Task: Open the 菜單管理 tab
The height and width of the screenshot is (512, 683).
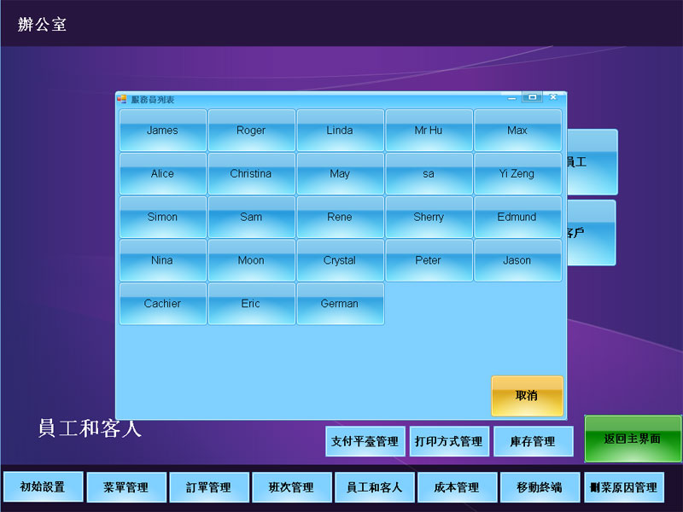Action: (126, 487)
